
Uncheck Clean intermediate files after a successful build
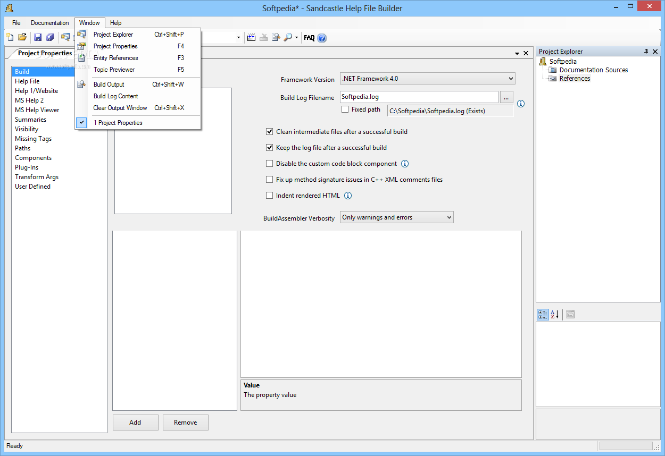(269, 132)
